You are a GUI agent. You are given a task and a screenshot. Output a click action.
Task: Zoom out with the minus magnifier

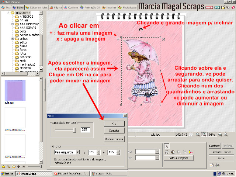[226, 134]
